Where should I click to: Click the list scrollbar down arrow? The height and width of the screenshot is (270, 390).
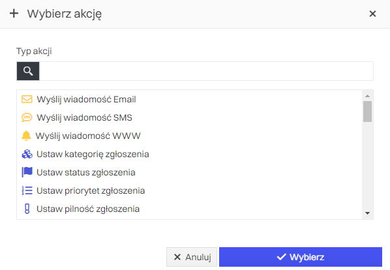coord(367,213)
